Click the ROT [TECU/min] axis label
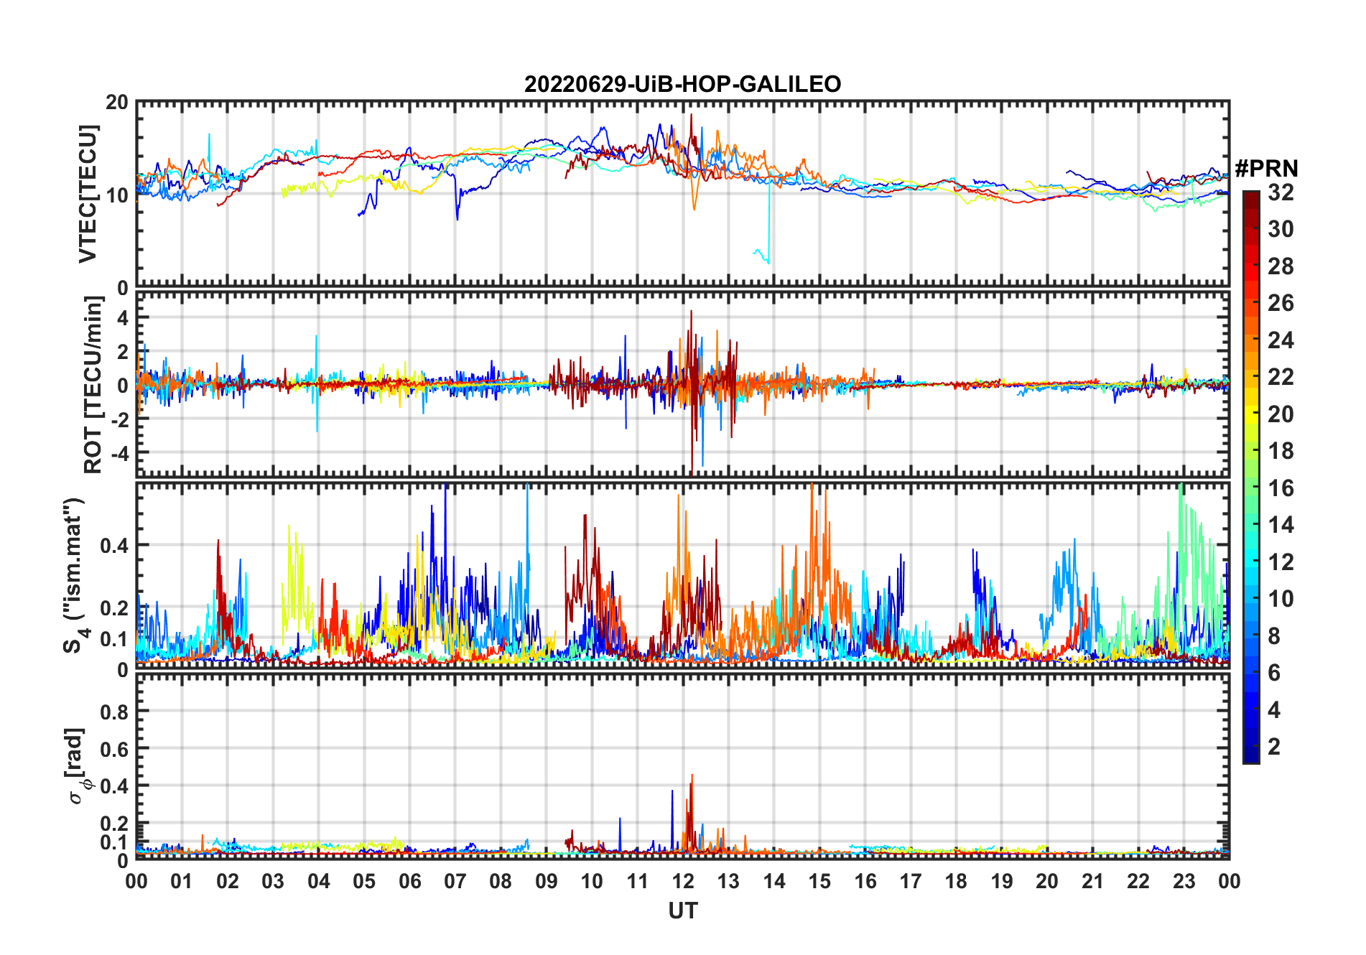 coord(93,385)
